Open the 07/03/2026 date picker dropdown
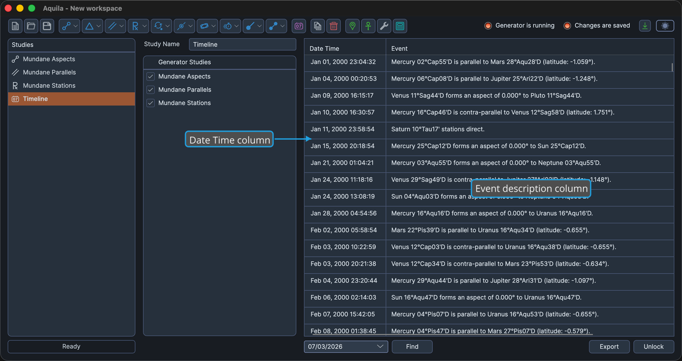682x361 pixels. [x=380, y=347]
